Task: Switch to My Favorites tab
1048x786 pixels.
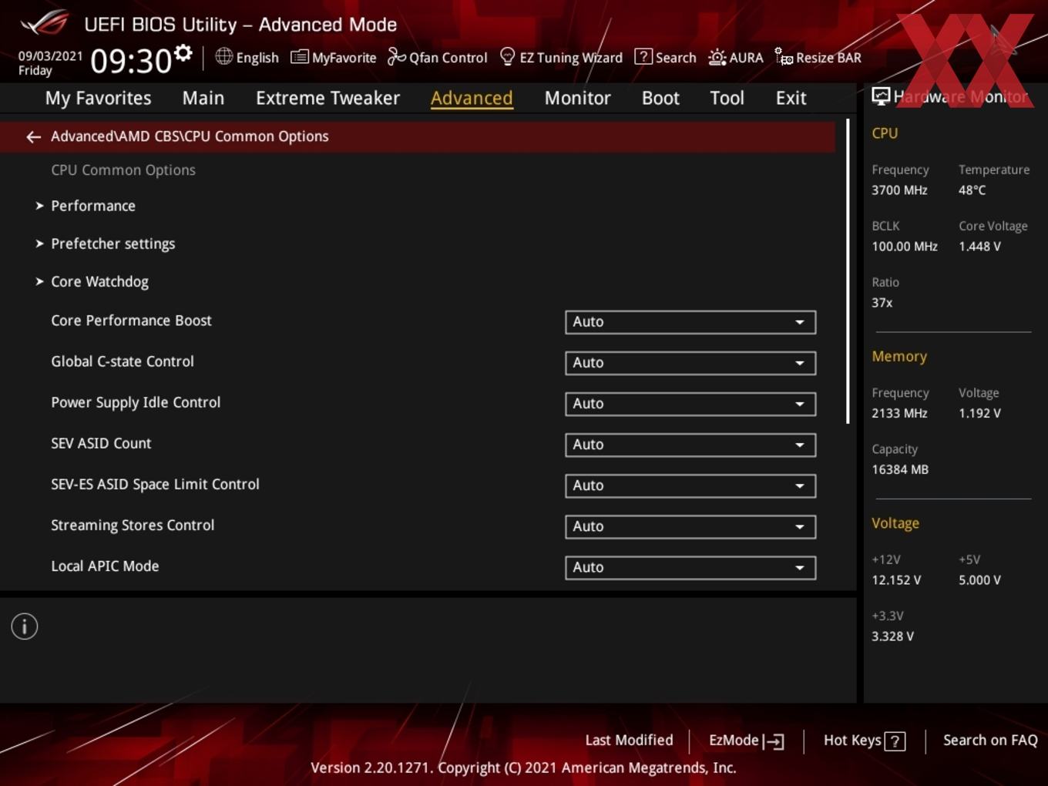Action: click(98, 98)
